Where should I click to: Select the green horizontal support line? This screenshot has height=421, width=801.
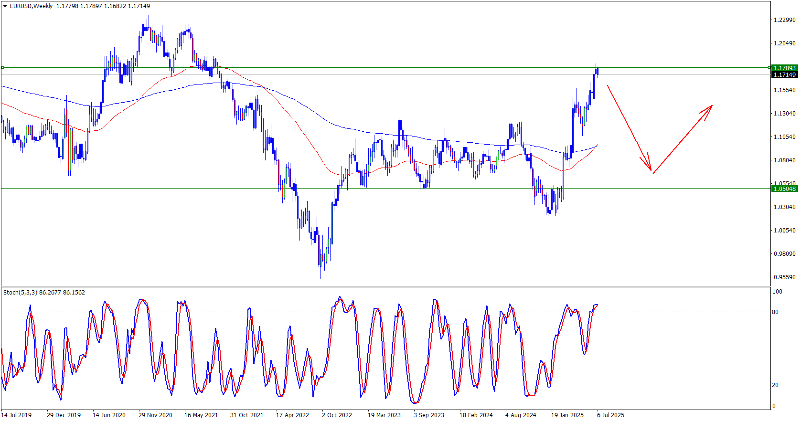382,189
